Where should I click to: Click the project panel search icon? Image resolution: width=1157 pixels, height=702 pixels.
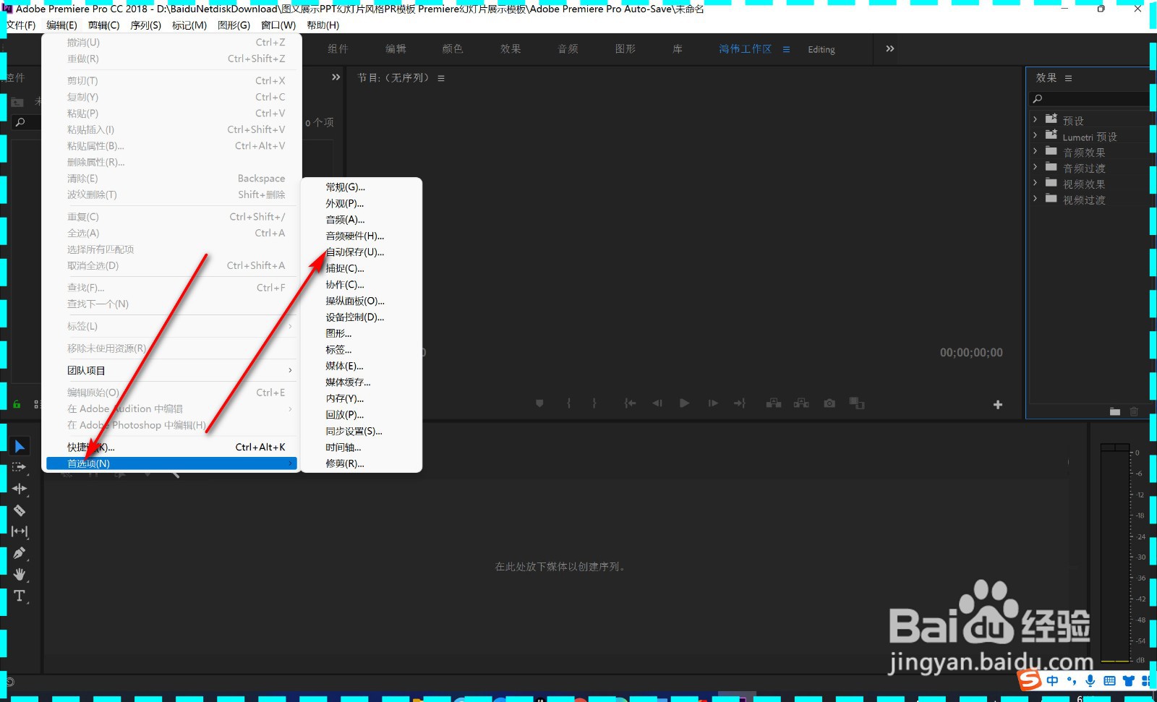20,122
